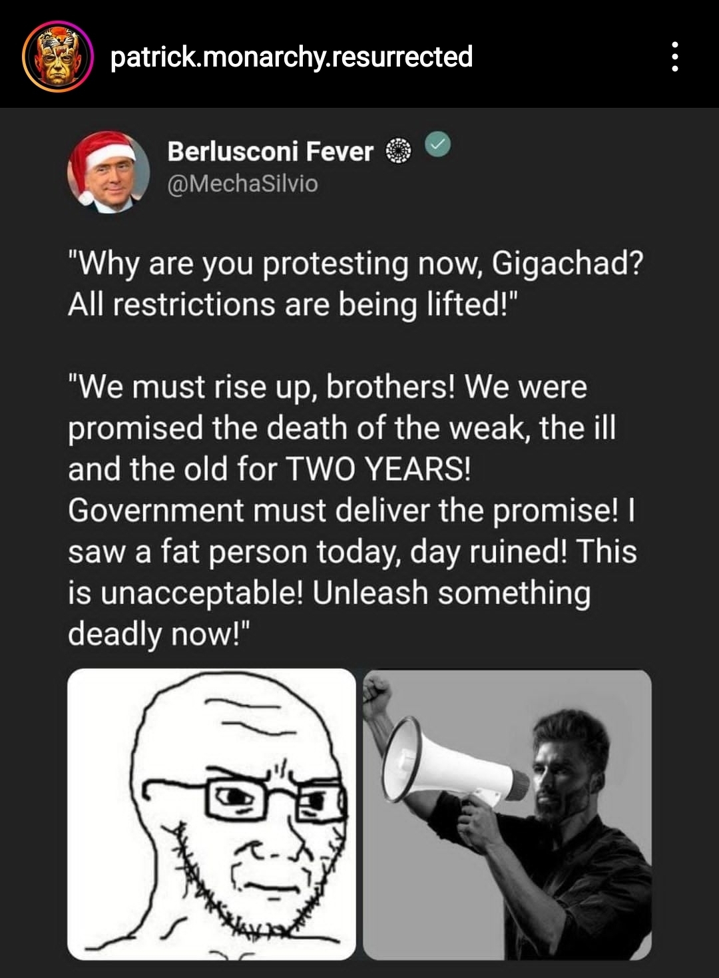Screen dimensions: 719x978
Task: Tap the Santa-hat tweet avatar
Action: 109,170
